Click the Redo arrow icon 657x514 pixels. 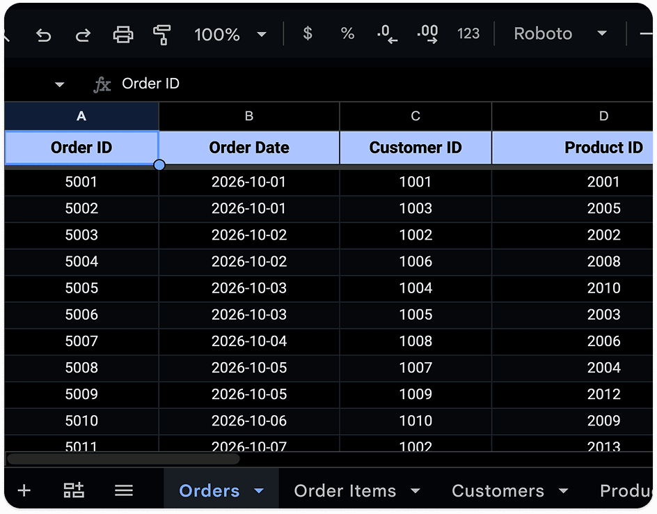[x=83, y=35]
